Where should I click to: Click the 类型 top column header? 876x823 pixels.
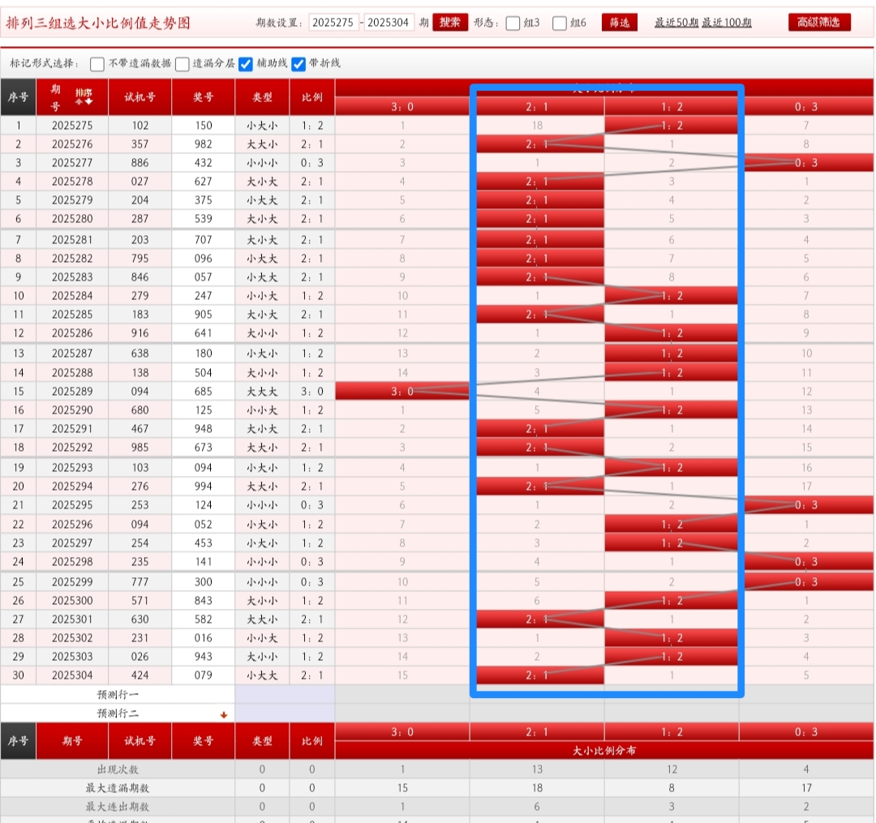coord(262,97)
